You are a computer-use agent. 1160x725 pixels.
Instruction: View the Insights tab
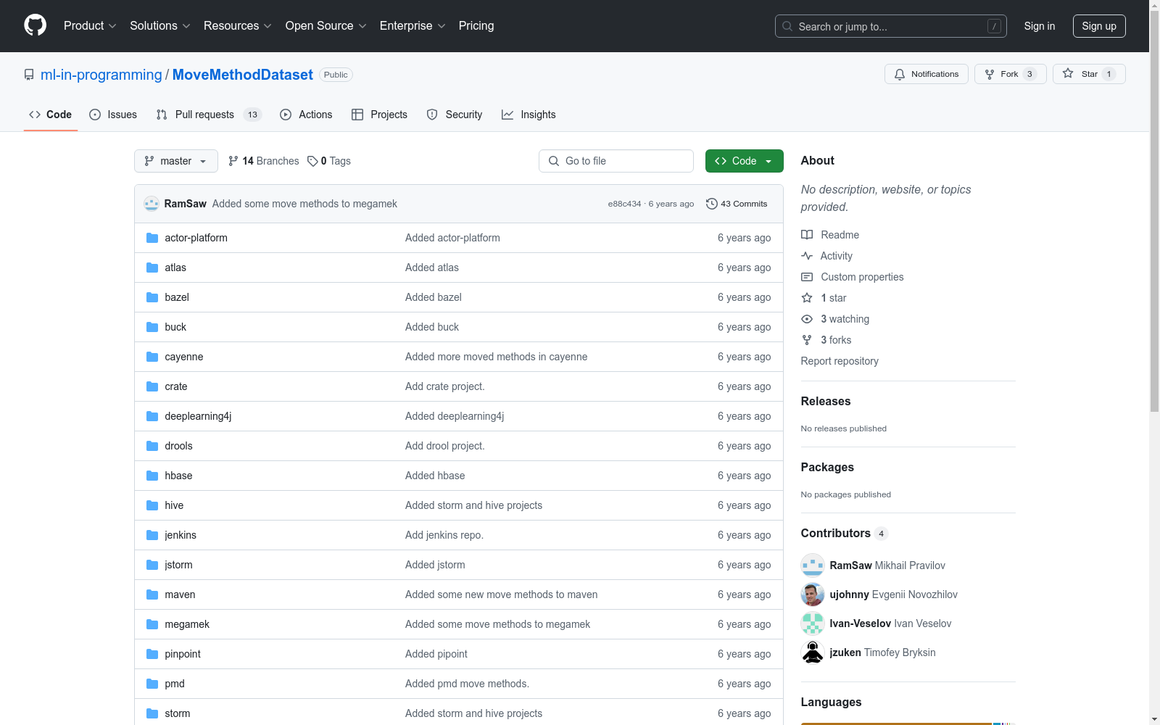point(529,115)
